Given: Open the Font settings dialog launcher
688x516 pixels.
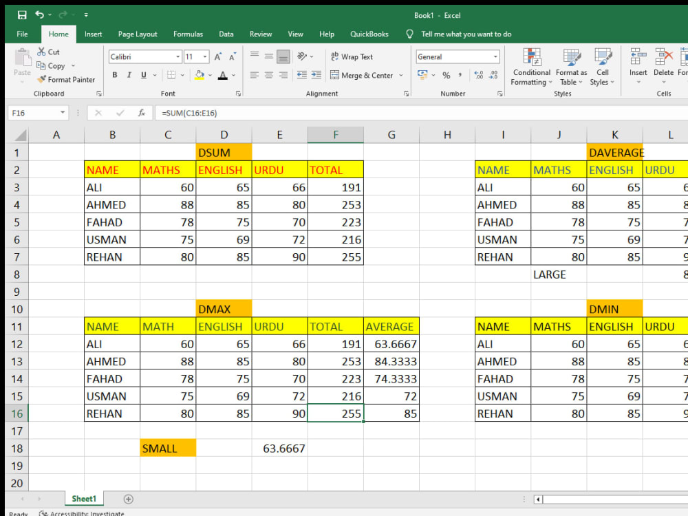Looking at the screenshot, I should click(x=238, y=94).
